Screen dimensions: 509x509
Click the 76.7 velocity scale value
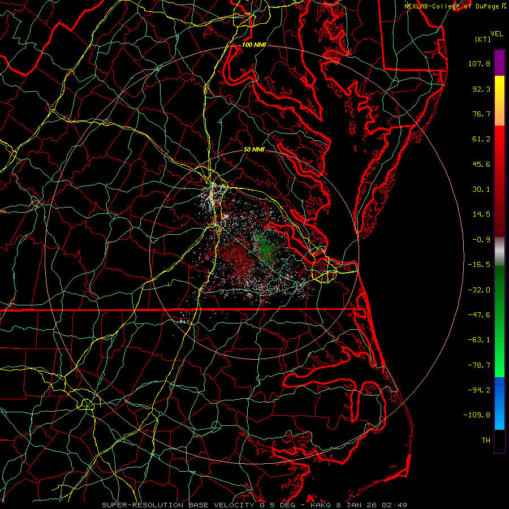click(481, 114)
